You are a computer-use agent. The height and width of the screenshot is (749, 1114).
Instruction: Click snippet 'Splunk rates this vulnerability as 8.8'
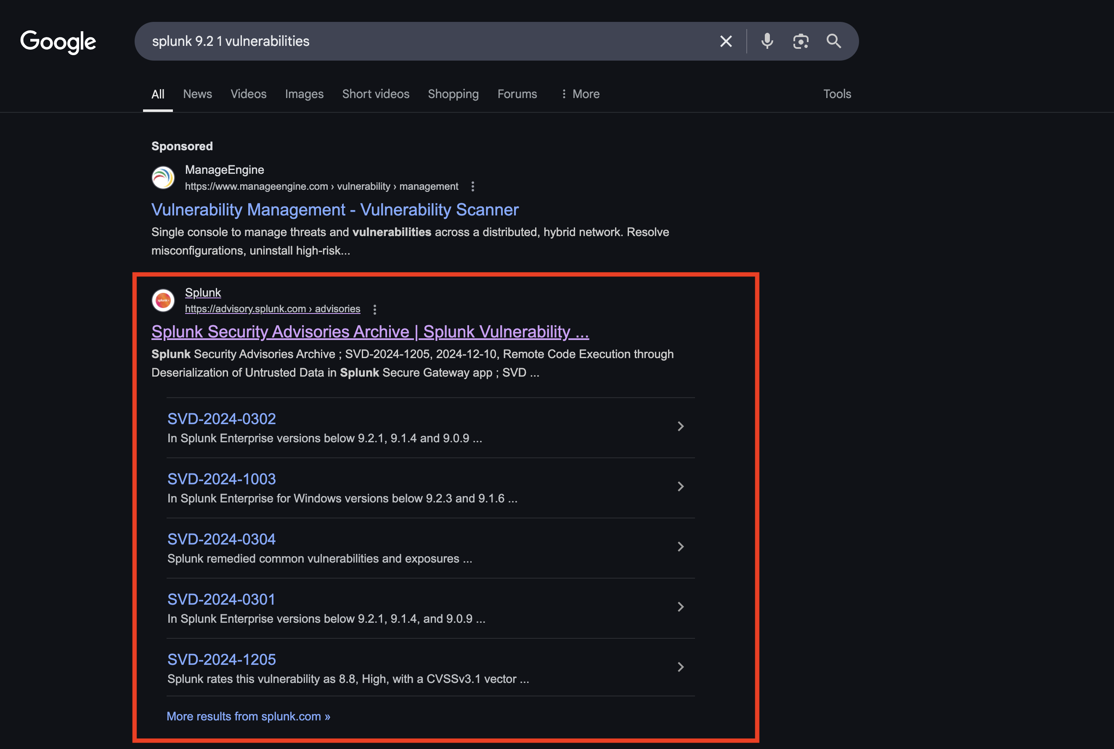(348, 679)
